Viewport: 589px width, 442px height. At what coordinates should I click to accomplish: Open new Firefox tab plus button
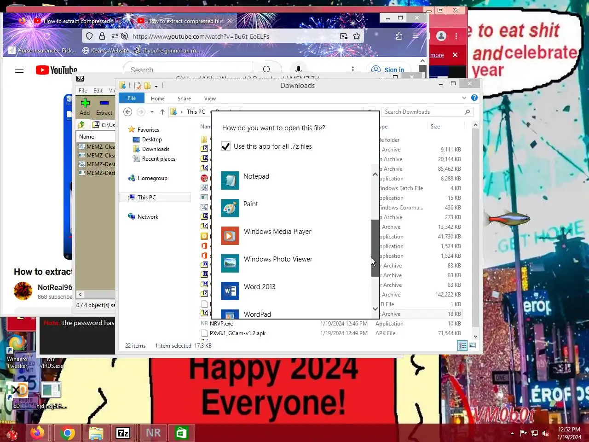pos(245,21)
